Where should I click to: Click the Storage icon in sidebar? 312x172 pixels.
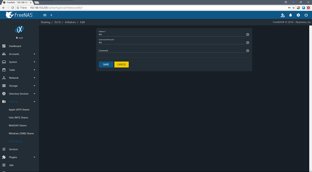click(4, 86)
